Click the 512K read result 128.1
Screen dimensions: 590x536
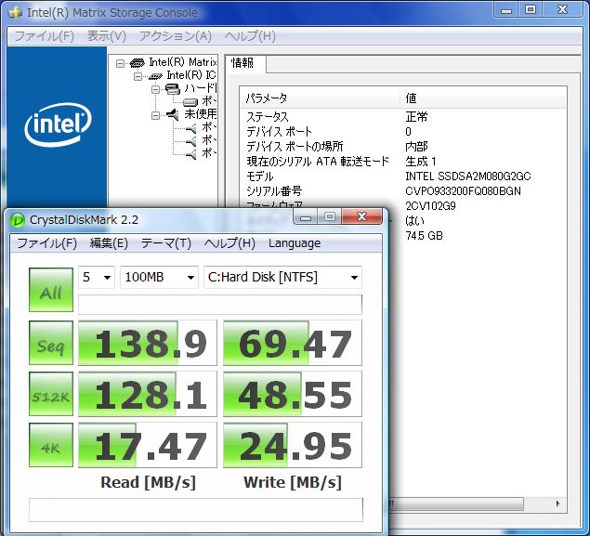click(x=148, y=394)
